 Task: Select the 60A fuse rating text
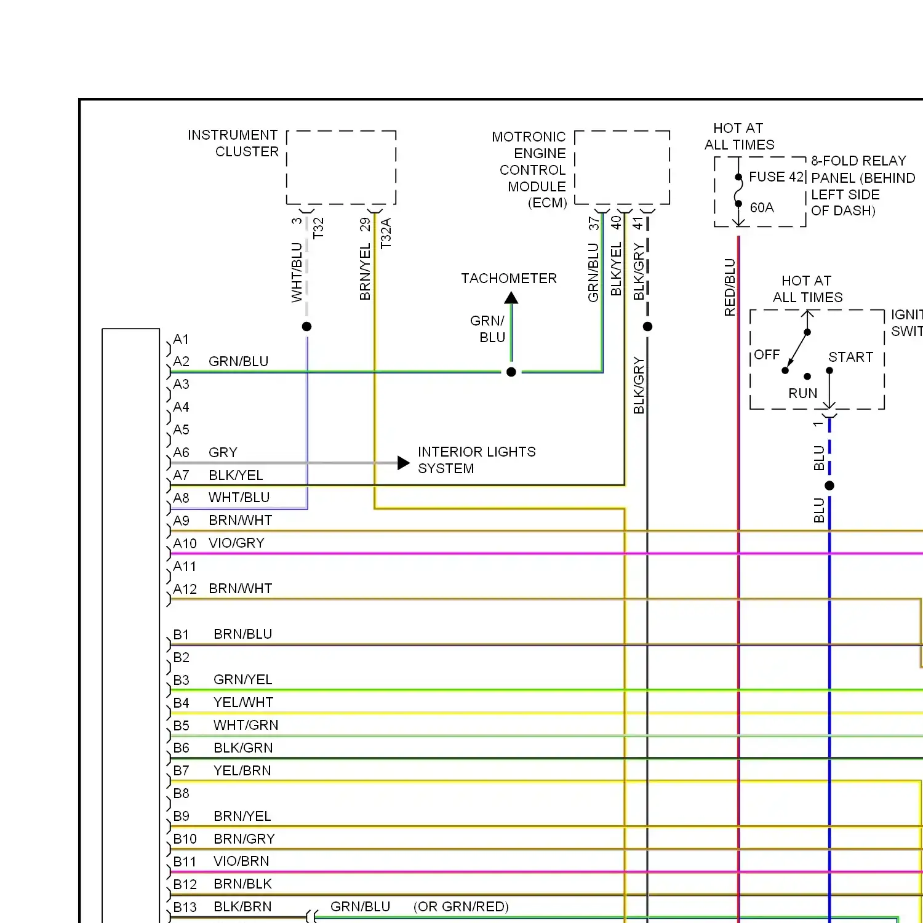[762, 208]
